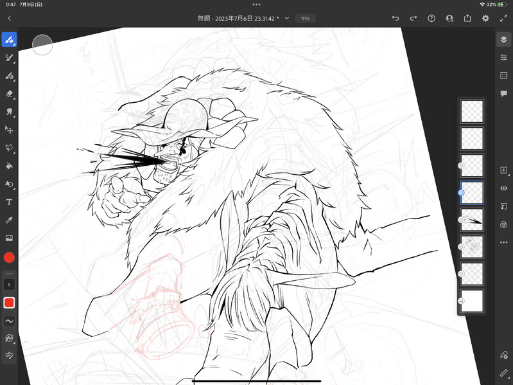513x385 pixels.
Task: Toggle selected layer visibility eye icon
Action: click(x=504, y=188)
